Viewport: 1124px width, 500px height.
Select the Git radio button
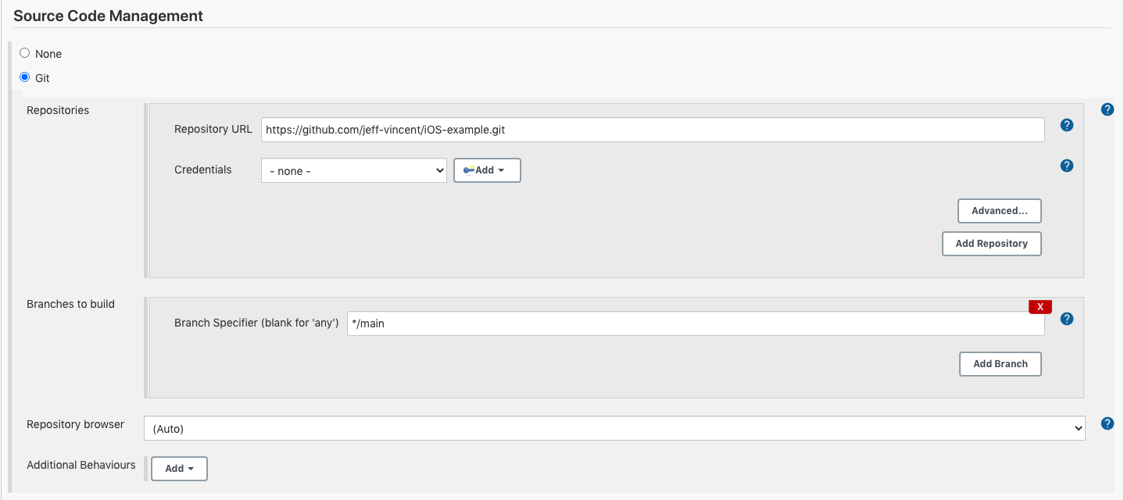pyautogui.click(x=25, y=77)
